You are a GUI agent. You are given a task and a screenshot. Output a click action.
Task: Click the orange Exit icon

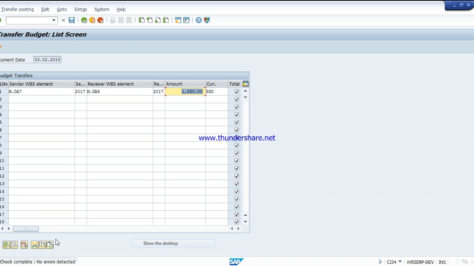point(92,20)
